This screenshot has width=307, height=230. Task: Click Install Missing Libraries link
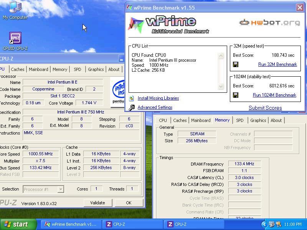(x=158, y=98)
